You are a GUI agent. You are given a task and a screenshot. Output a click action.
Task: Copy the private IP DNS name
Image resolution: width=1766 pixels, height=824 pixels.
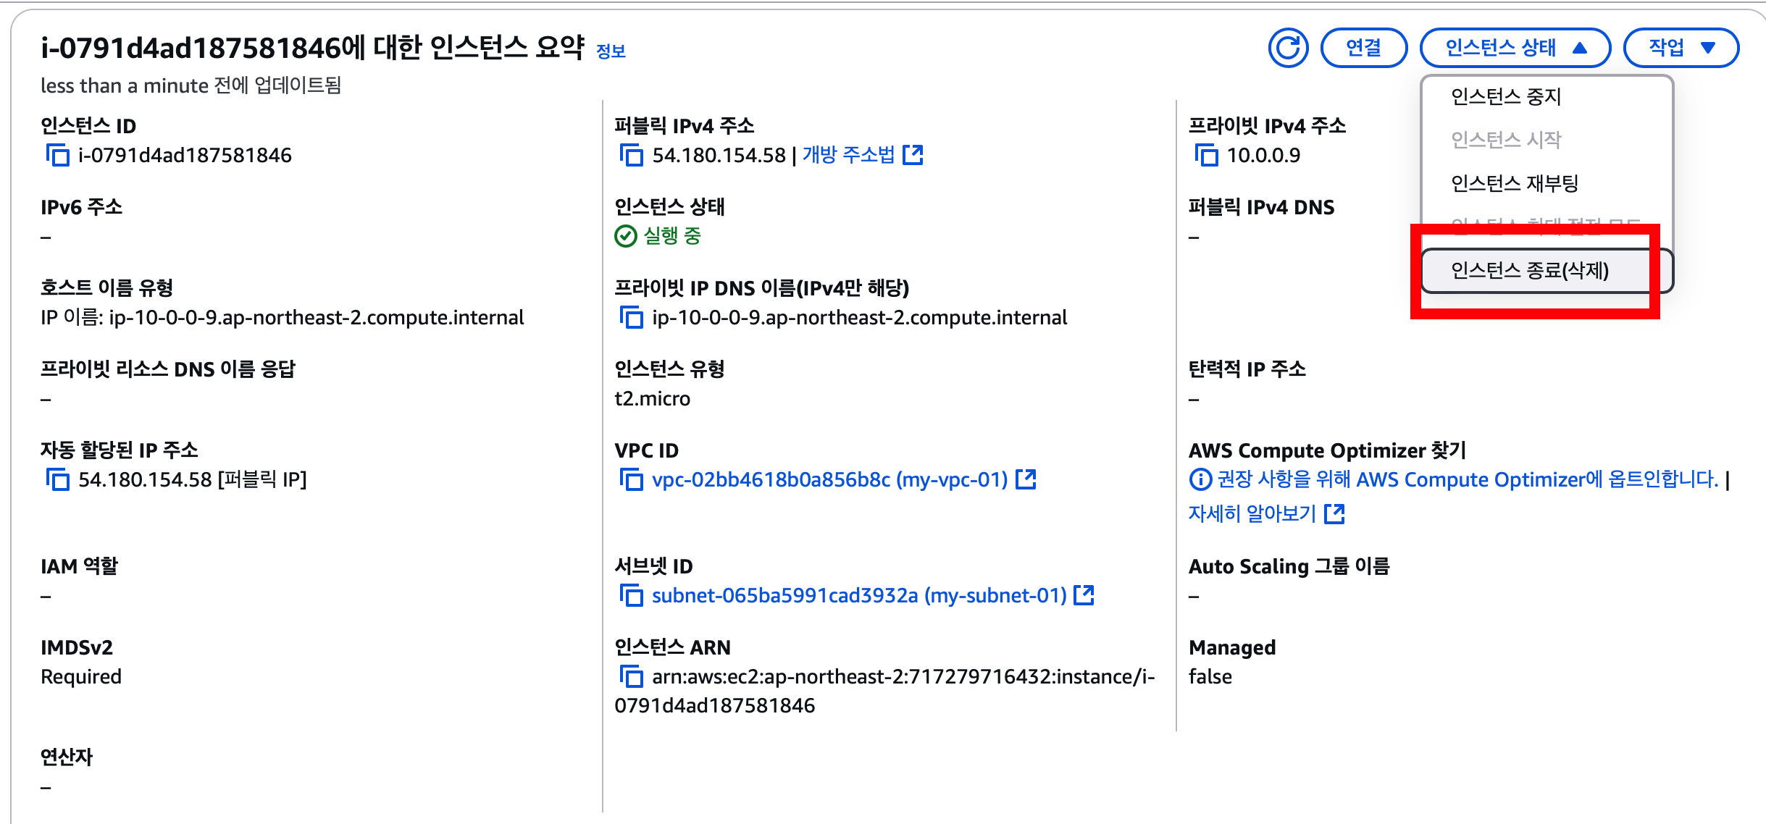click(x=631, y=317)
